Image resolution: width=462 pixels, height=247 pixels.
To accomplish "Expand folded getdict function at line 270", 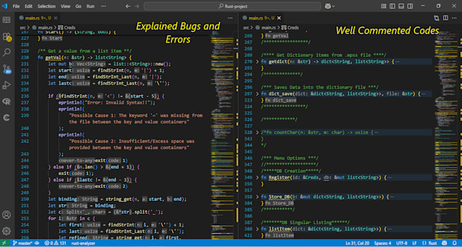I will [x=257, y=62].
